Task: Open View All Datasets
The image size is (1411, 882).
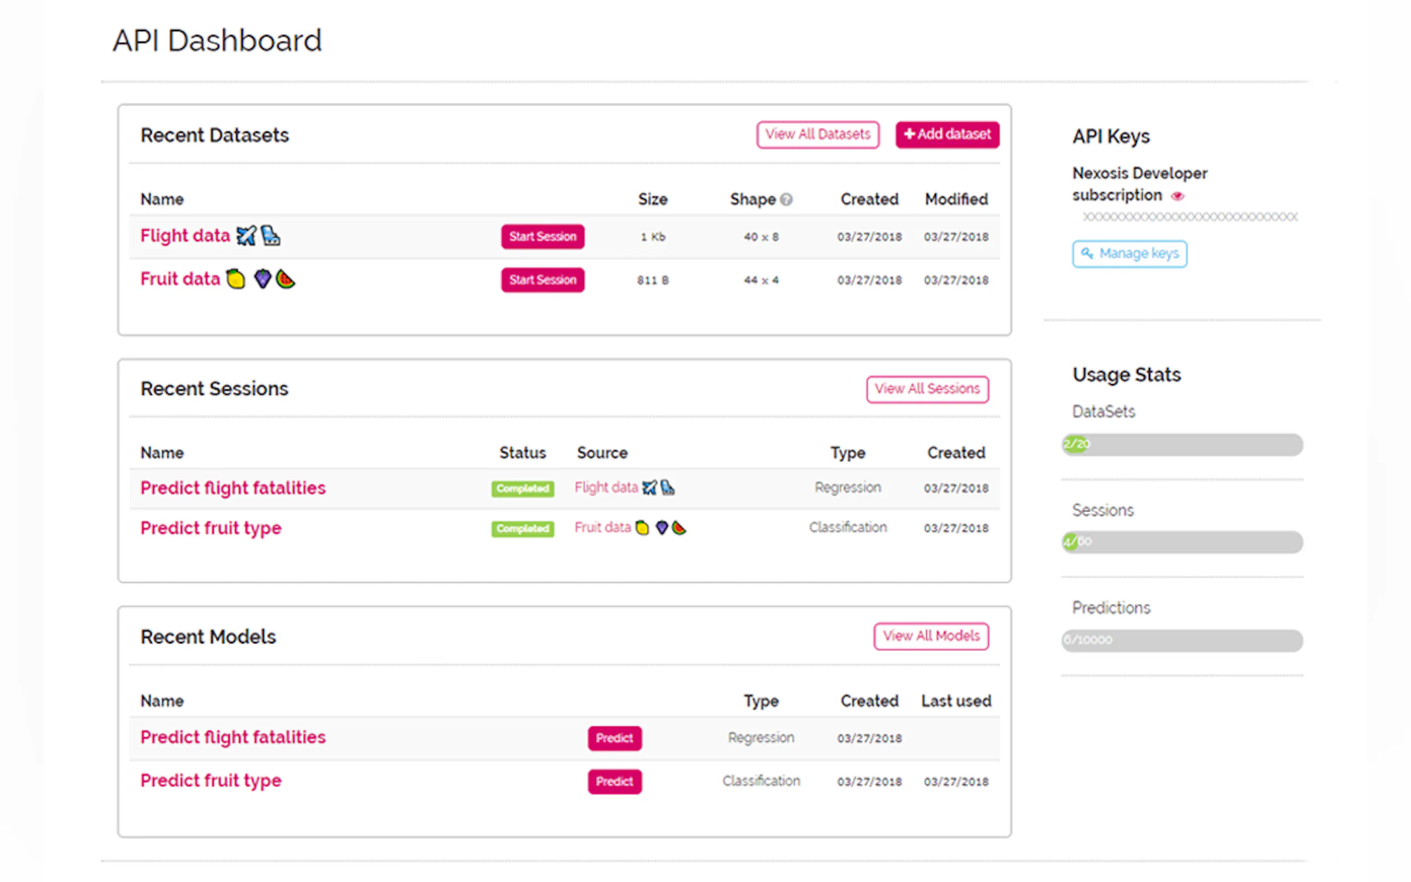Action: (817, 134)
